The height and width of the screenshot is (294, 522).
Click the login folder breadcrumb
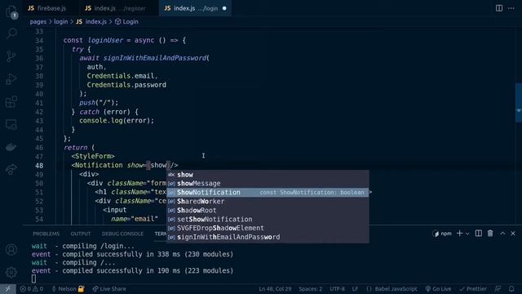60,22
